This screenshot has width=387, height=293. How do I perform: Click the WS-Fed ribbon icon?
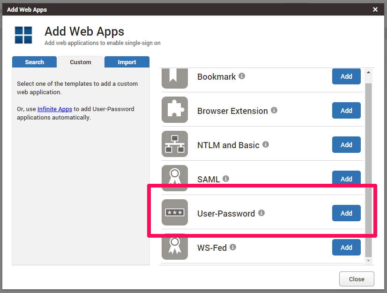[174, 247]
